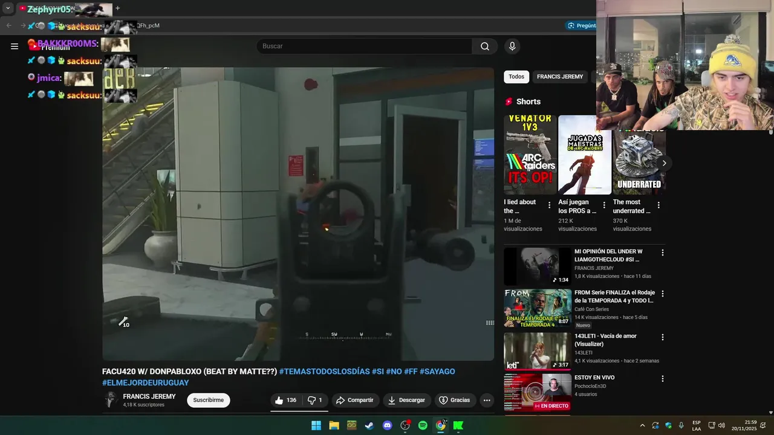Select the Todos filter chip

click(516, 77)
